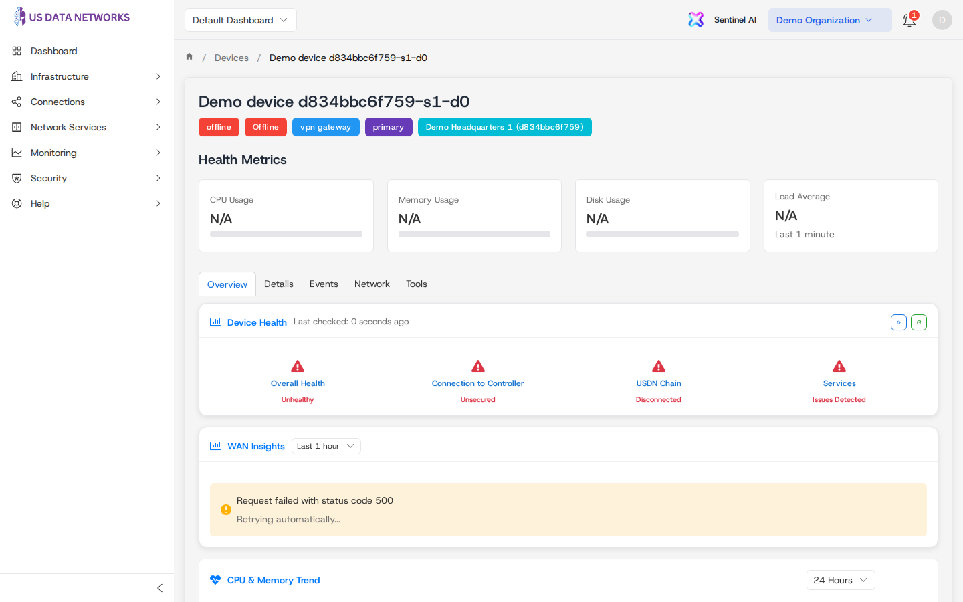
Task: Open the user avatar D menu
Action: 942,20
